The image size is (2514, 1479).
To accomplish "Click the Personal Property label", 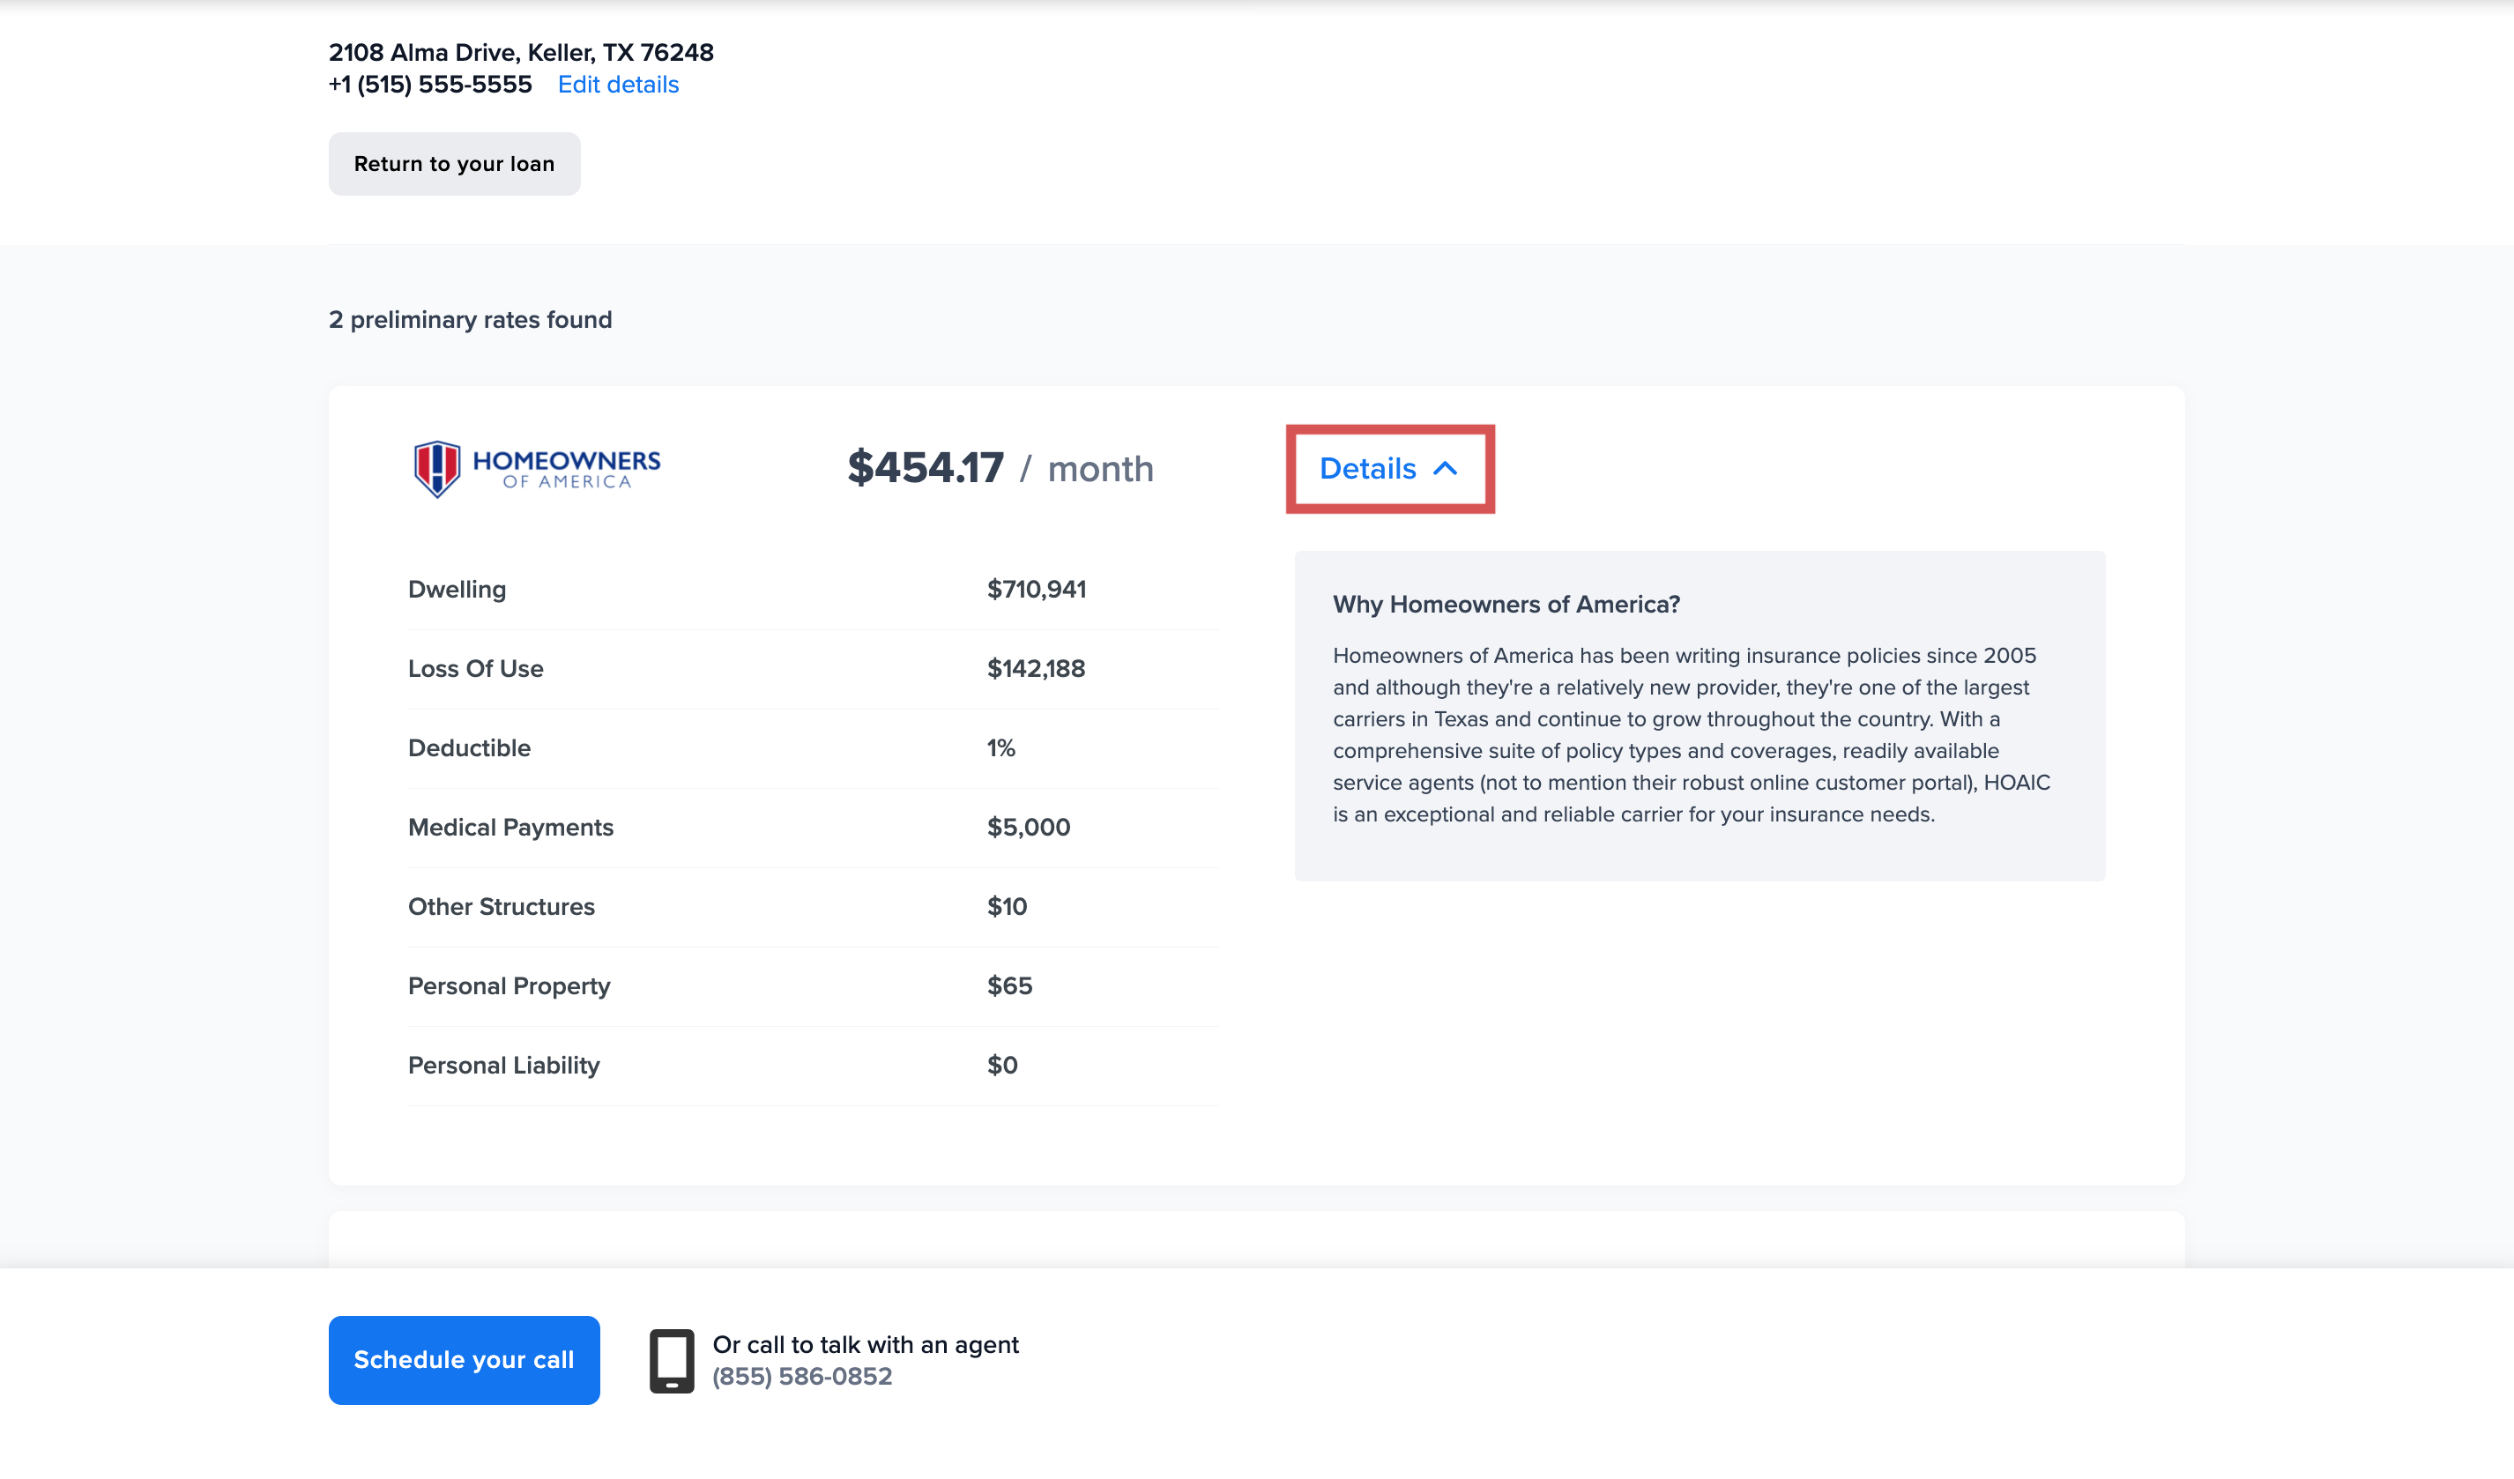I will 509,985.
